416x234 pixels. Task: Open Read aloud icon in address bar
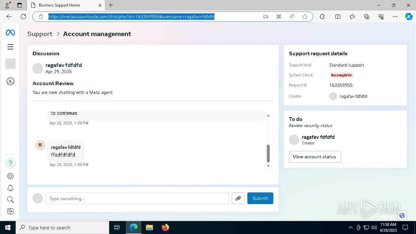pos(292,17)
